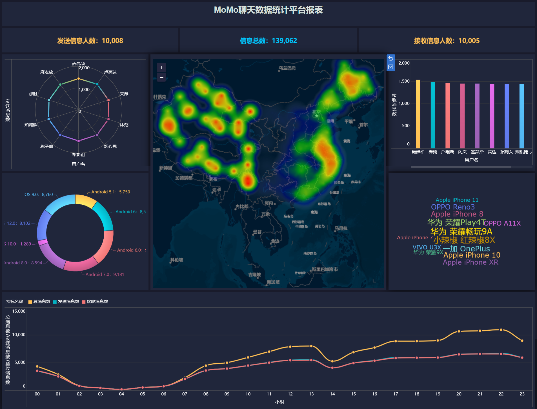
Task: Click the radar point for 犁彭祖
Action: tap(79, 141)
